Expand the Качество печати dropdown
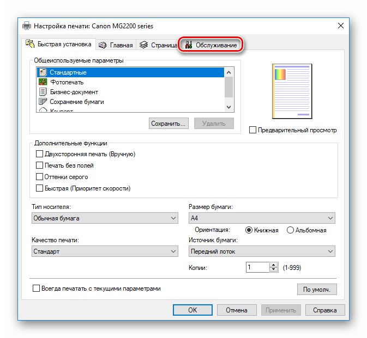 104,251
